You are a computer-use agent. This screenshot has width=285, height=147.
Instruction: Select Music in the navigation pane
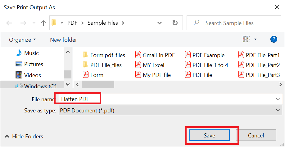31,53
